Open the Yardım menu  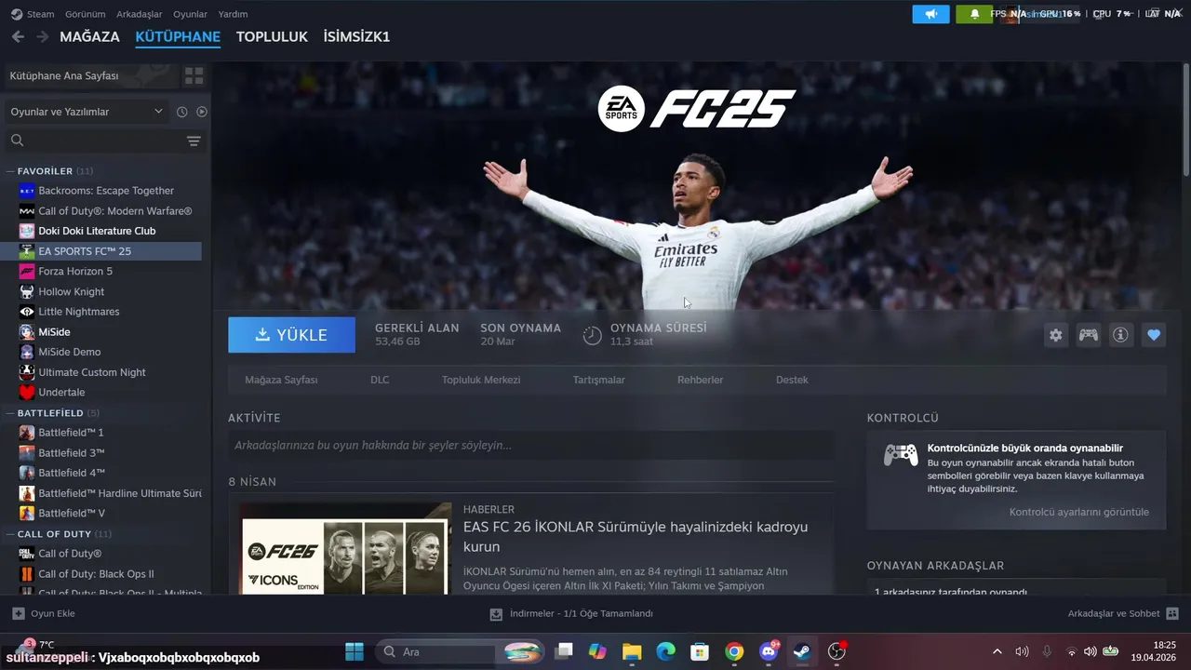233,14
